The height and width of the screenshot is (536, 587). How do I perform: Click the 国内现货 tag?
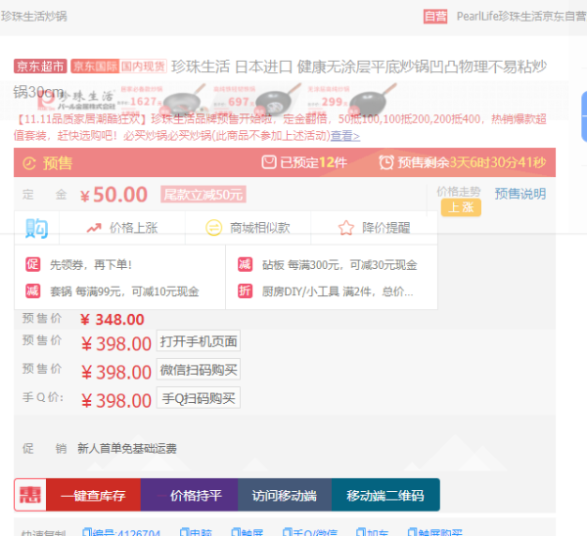coord(143,67)
